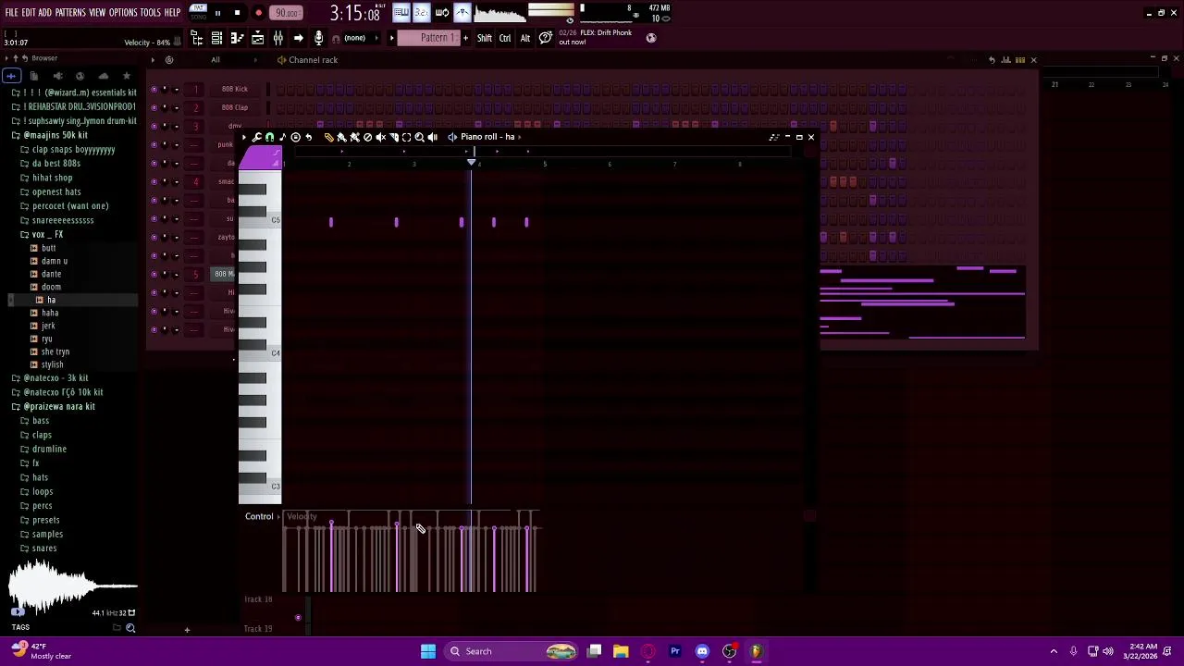
Task: Click the microphone recording icon in toolbar
Action: [318, 38]
